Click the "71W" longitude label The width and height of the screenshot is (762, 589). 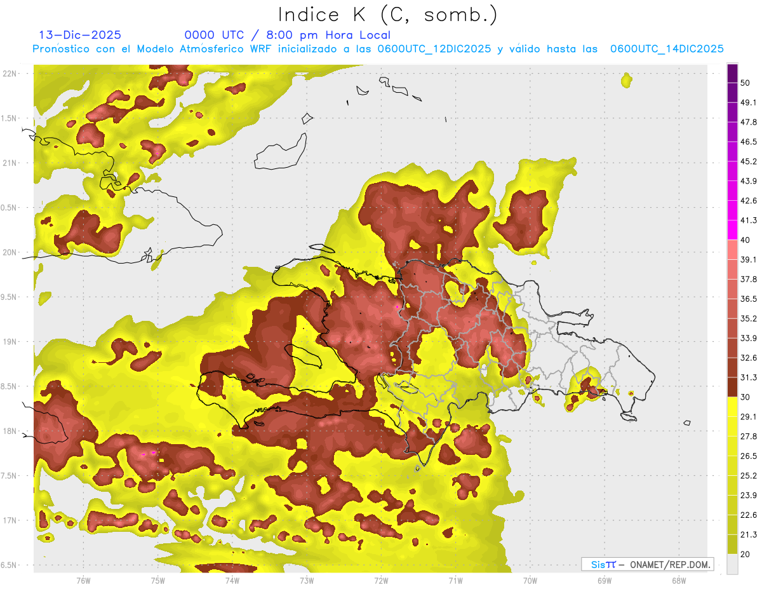455,580
